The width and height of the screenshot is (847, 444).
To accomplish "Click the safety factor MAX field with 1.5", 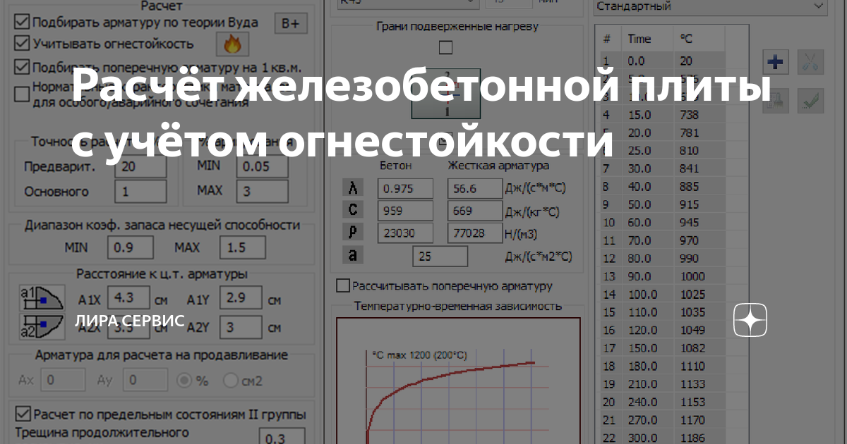I will [x=243, y=248].
